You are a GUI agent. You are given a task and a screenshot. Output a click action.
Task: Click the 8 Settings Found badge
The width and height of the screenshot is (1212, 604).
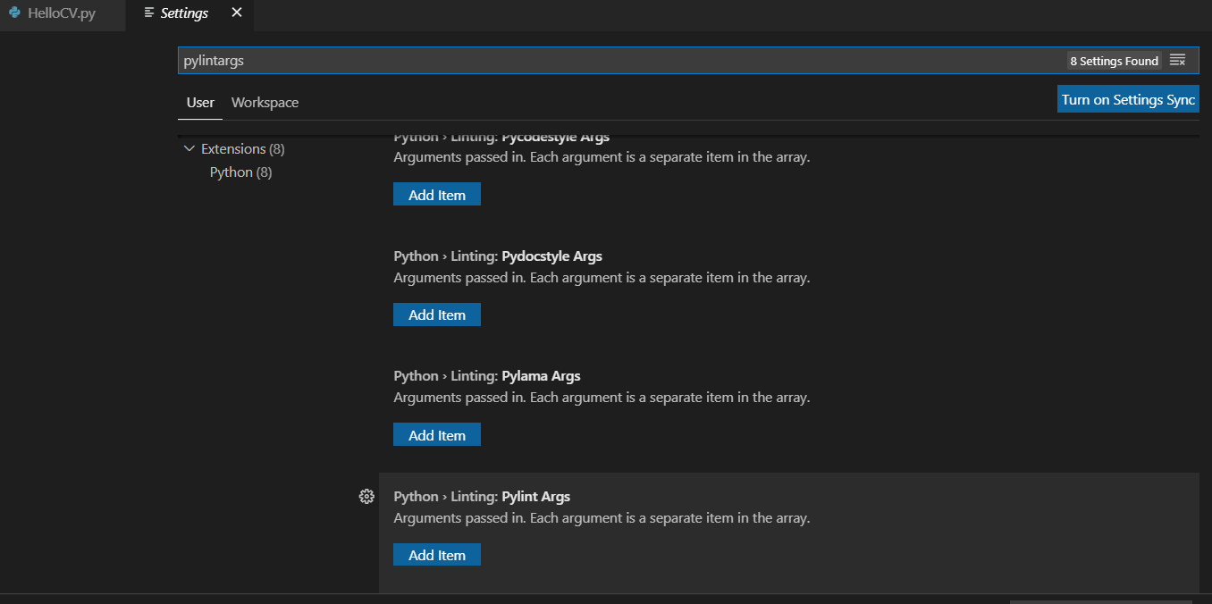click(x=1114, y=61)
